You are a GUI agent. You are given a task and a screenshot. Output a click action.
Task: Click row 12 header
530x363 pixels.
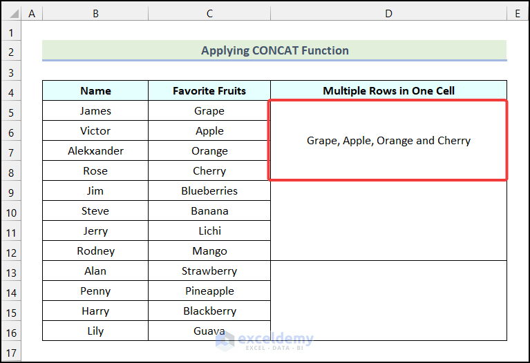pos(11,251)
